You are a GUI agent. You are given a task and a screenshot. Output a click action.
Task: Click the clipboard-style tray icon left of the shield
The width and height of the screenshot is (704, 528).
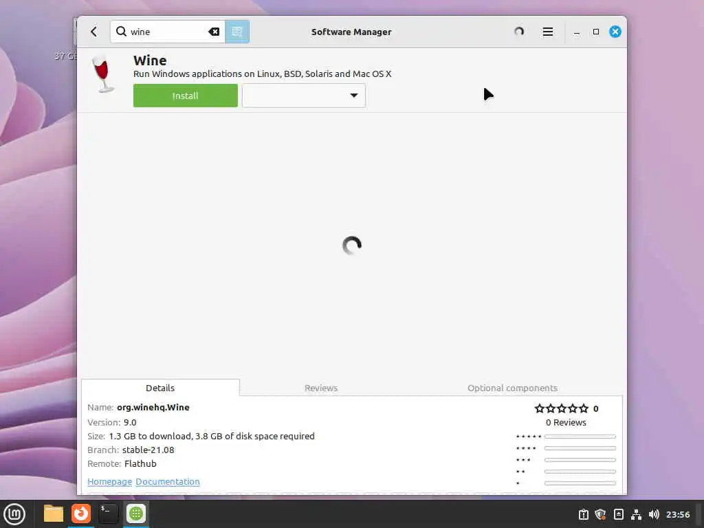click(x=583, y=514)
